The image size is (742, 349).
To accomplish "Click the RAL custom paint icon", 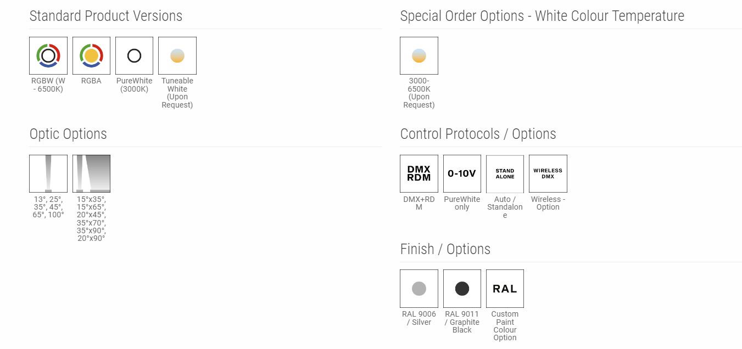I will point(505,288).
